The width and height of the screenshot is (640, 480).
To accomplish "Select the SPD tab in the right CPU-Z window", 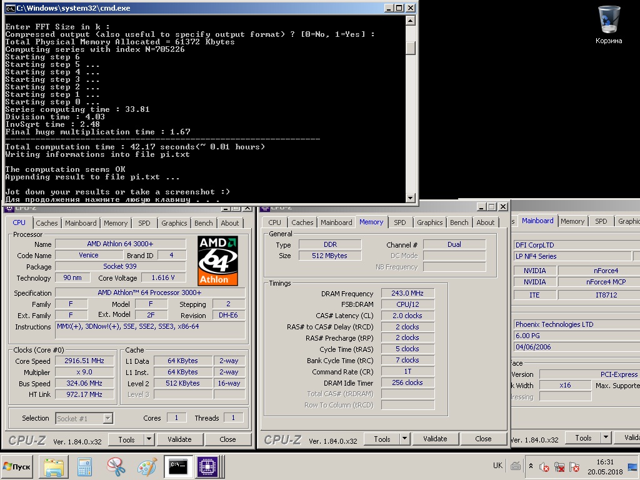I will click(x=601, y=221).
